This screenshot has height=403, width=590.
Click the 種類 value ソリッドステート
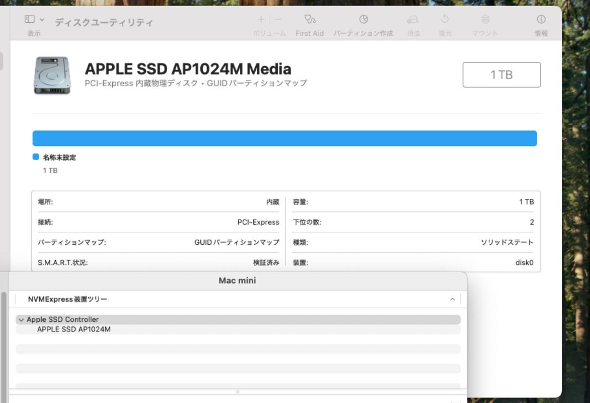pos(507,242)
